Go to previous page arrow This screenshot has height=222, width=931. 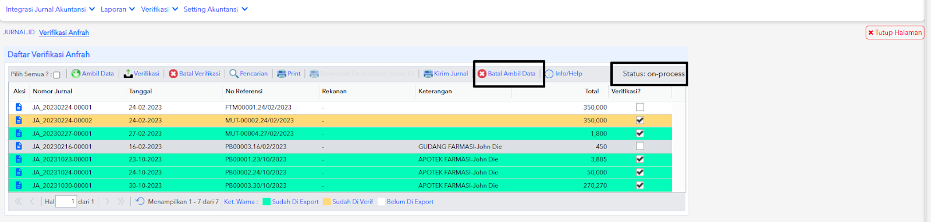coord(32,202)
